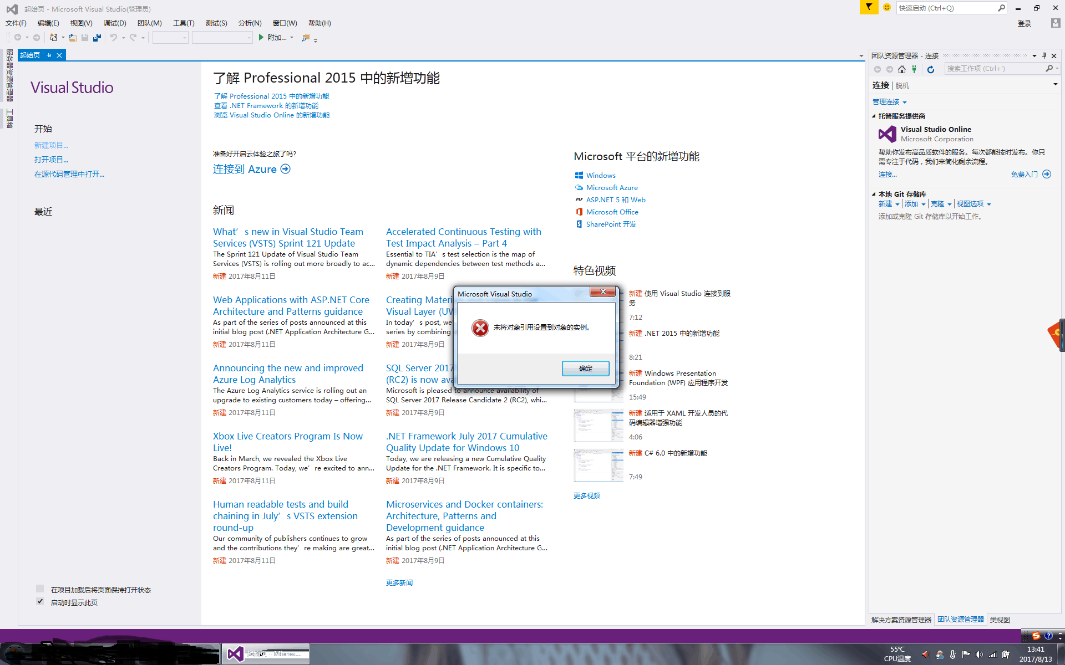The height and width of the screenshot is (665, 1065).
Task: Click the green Start/Attach play icon
Action: 261,38
